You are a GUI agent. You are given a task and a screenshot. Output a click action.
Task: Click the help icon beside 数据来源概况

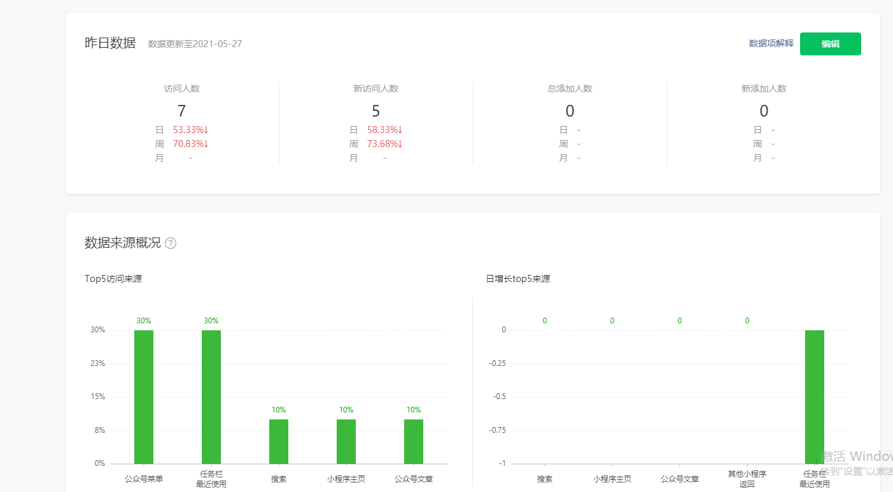171,243
